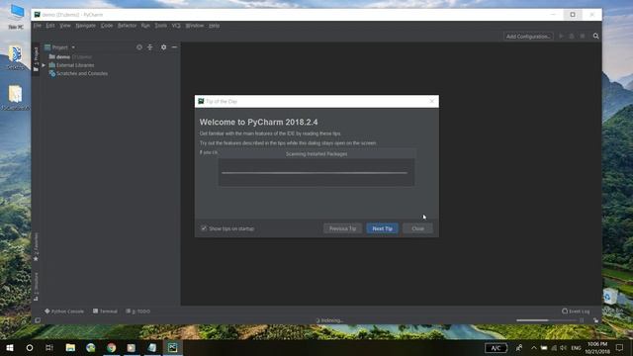
Task: Open the Action Center notifications icon
Action: (x=619, y=347)
